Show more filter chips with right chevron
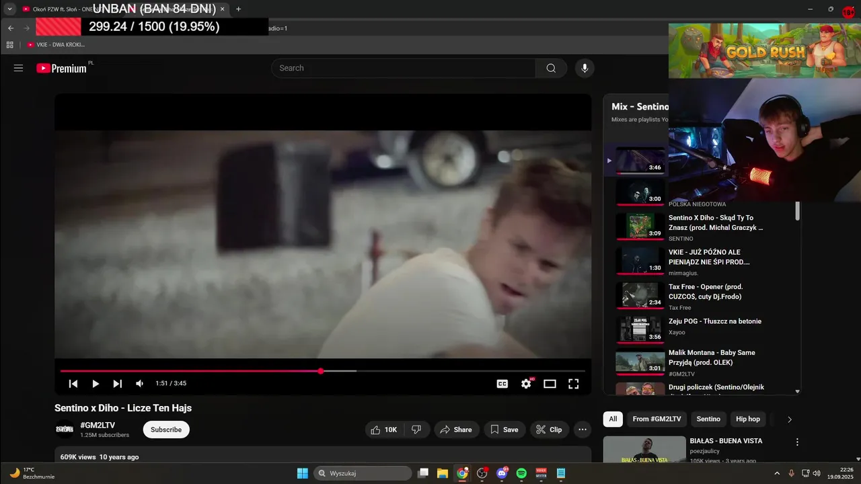The width and height of the screenshot is (861, 484). [x=790, y=419]
